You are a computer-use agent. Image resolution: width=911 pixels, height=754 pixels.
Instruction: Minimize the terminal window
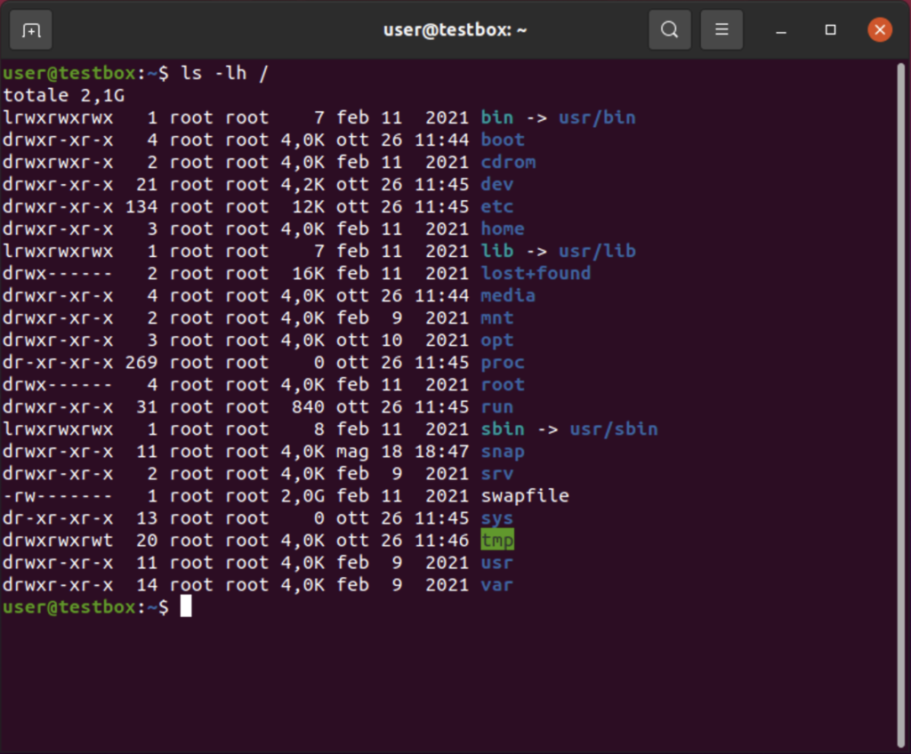[x=781, y=30]
